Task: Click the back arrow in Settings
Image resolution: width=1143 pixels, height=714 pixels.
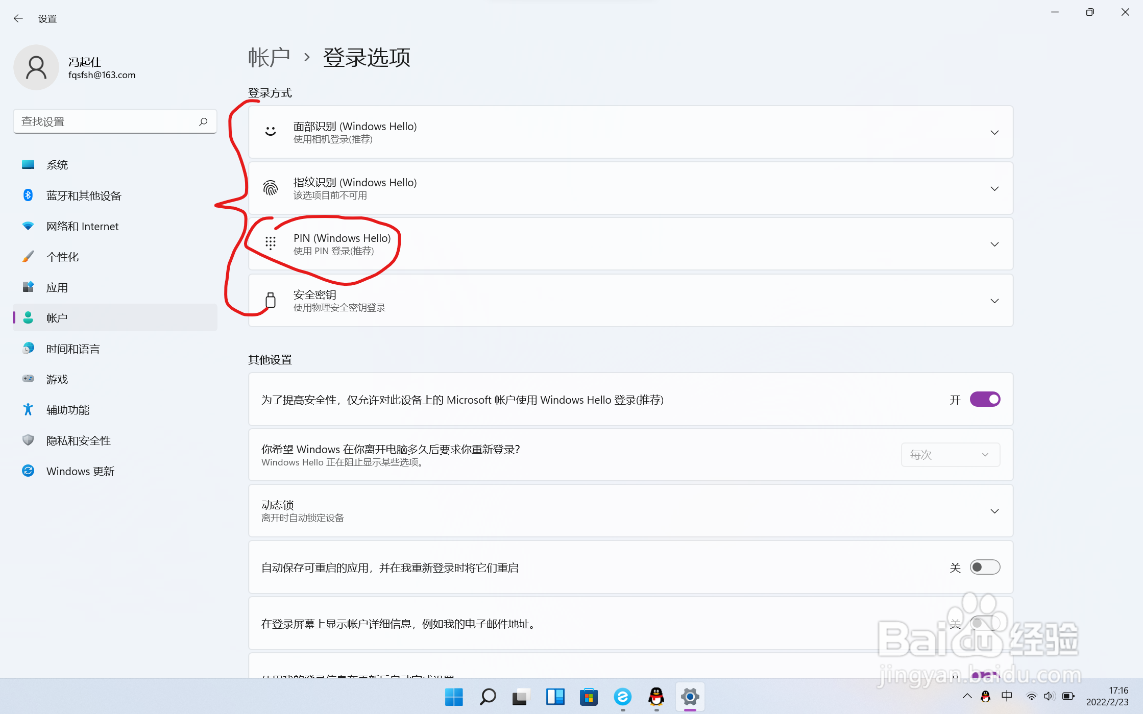Action: coord(18,18)
